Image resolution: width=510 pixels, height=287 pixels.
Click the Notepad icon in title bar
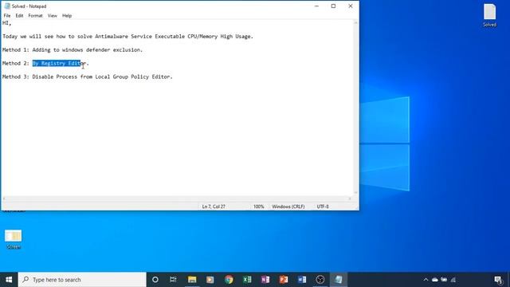pyautogui.click(x=7, y=6)
